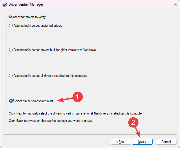Viewport: 180px width, 148px height.
Task: Proceed with the Next button
Action: pos(142,142)
